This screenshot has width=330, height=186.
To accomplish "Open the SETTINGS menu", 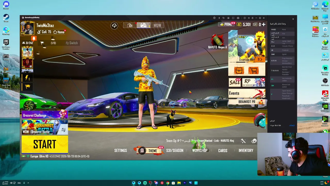I will [x=121, y=150].
